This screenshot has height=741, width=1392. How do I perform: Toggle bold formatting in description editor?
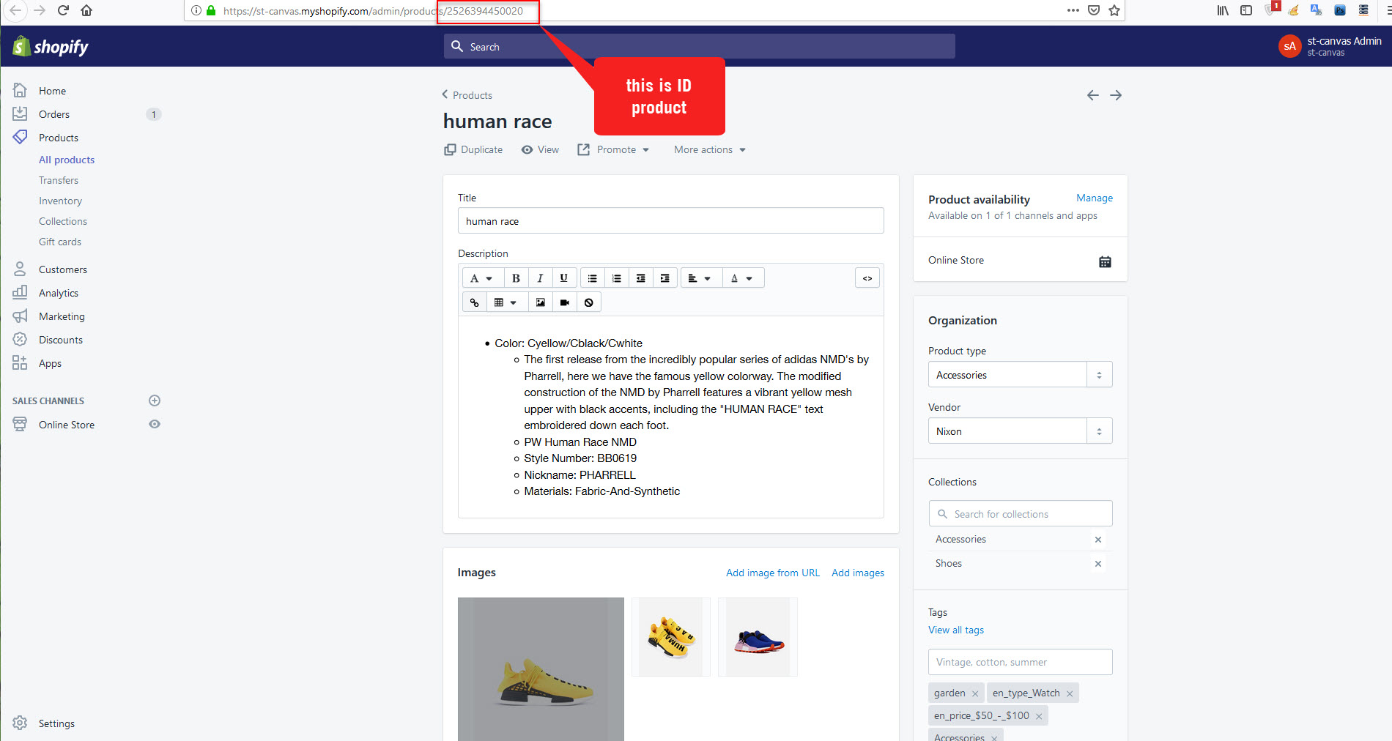tap(516, 278)
